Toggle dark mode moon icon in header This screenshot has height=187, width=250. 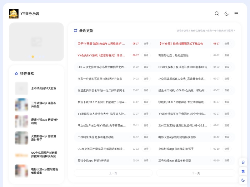pos(226,14)
